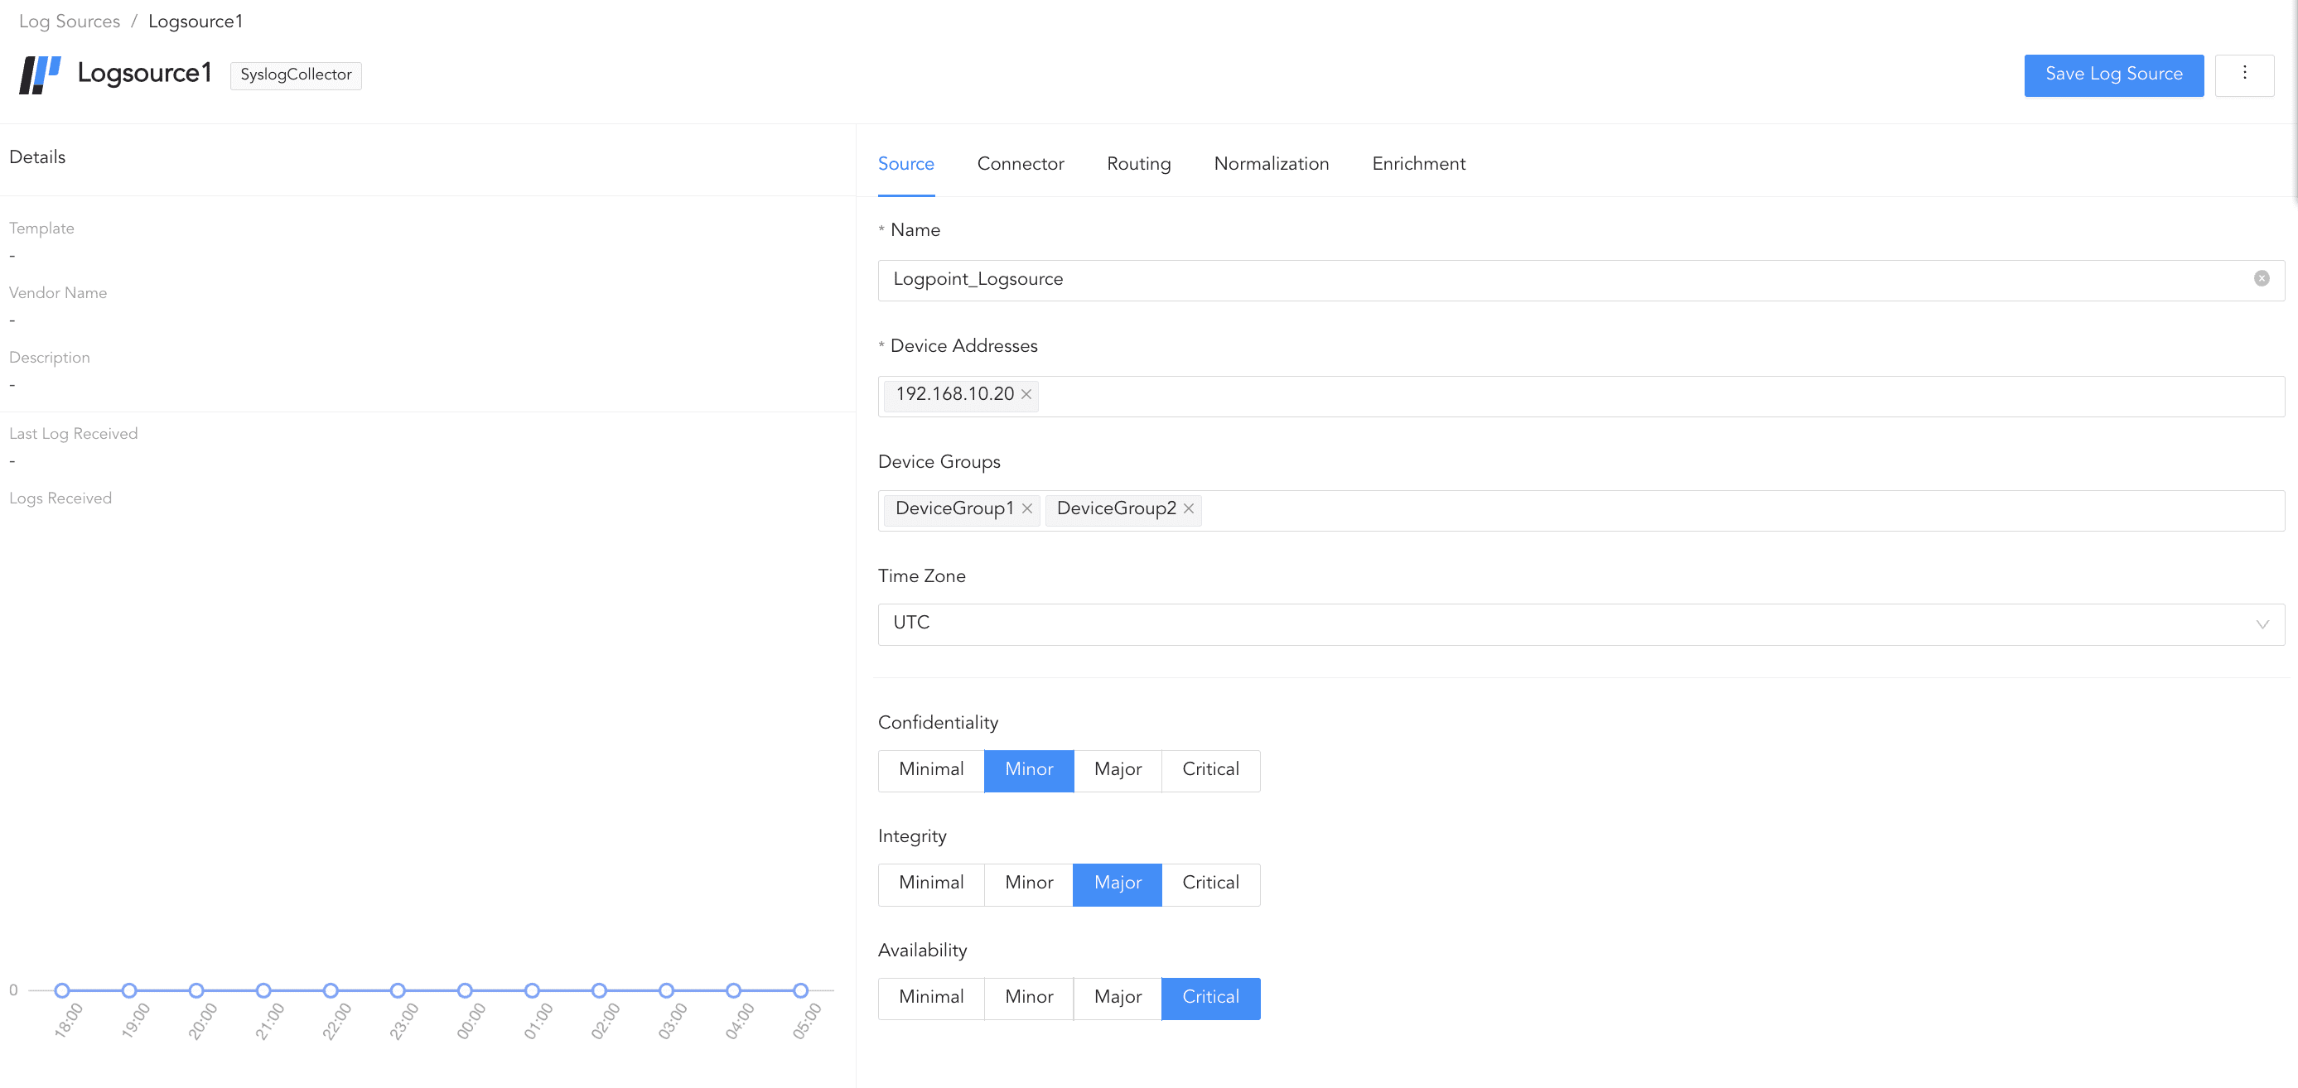This screenshot has height=1088, width=2298.
Task: Remove the DeviceGroup1 tag
Action: point(1026,508)
